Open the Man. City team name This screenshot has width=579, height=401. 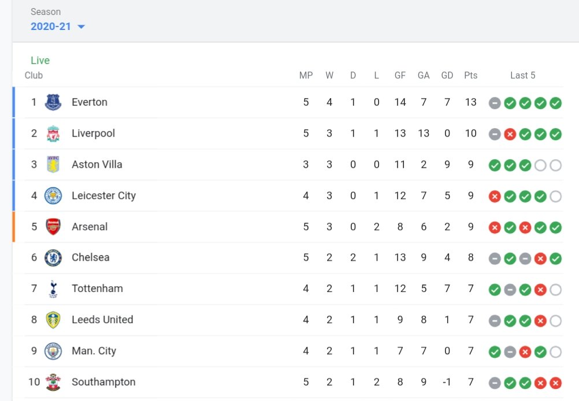tap(94, 351)
